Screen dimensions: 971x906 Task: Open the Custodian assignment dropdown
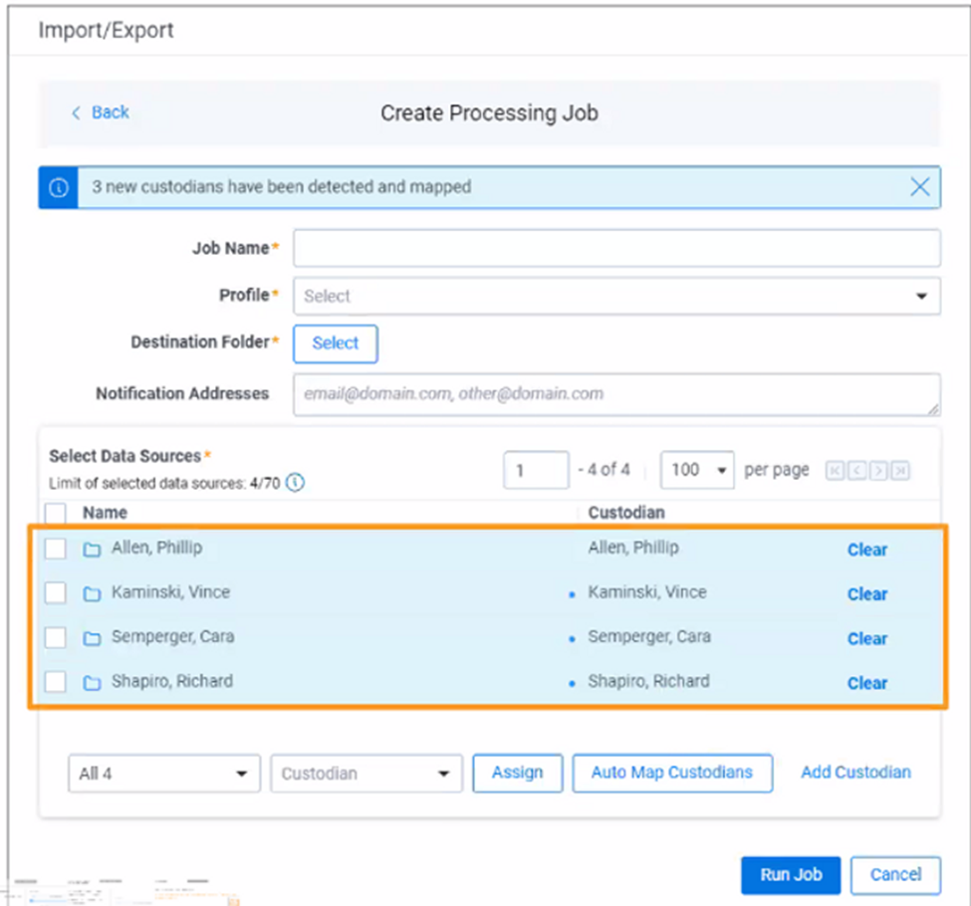tap(365, 774)
